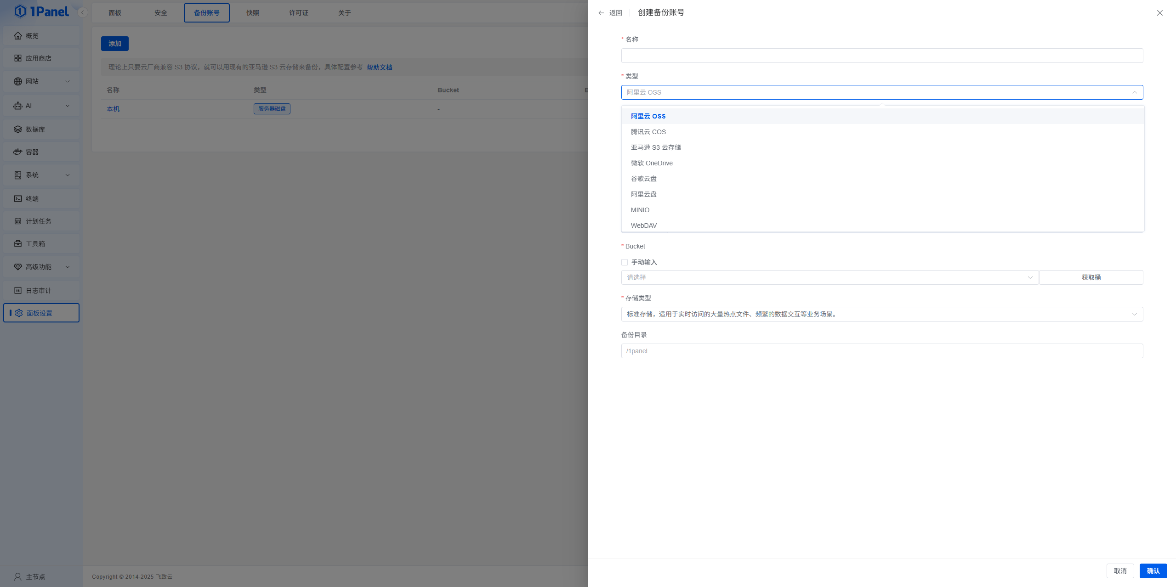Screen dimensions: 1176x587
Task: Open the 帮助文档 link
Action: tap(379, 67)
